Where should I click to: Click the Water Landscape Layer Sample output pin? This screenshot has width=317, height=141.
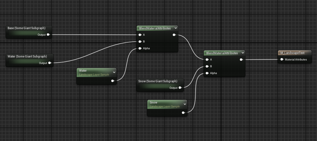tap(113, 81)
